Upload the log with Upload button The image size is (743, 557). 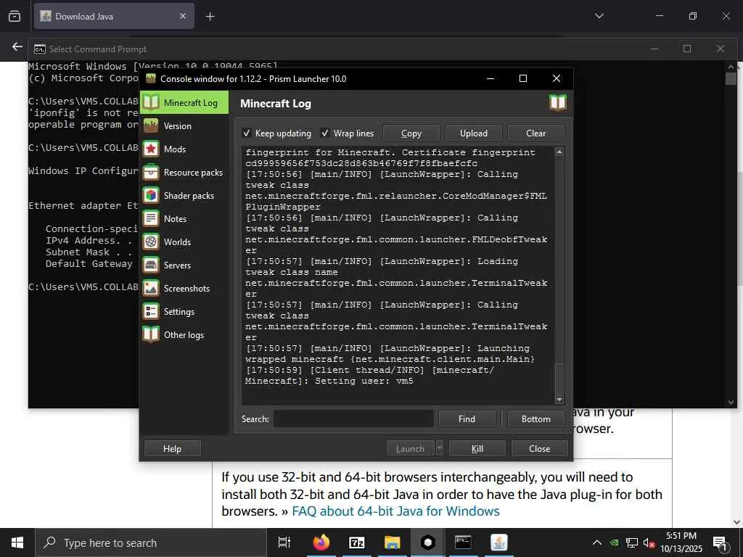pyautogui.click(x=473, y=133)
